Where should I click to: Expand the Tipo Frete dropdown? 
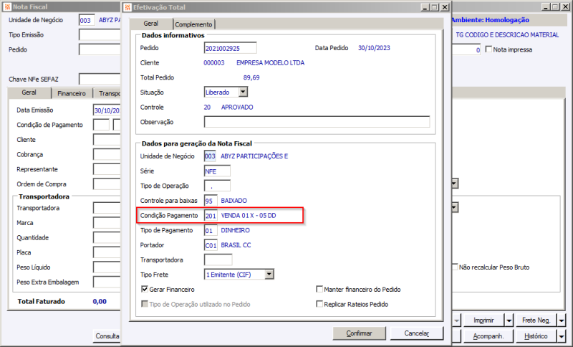(269, 274)
